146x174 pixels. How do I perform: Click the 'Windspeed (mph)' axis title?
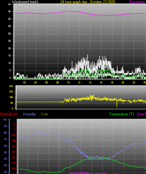point(25,2)
